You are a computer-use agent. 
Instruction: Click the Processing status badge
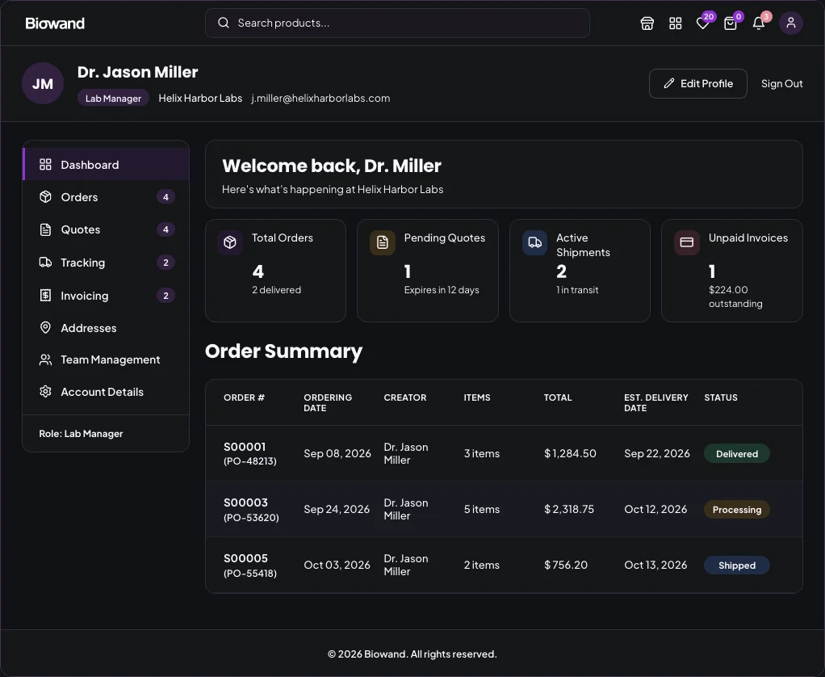point(736,509)
